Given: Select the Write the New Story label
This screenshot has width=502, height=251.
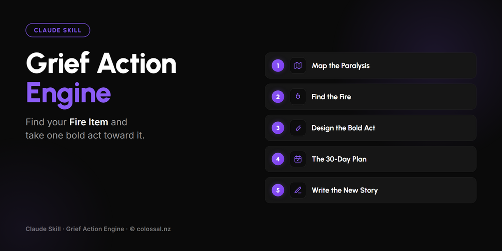Looking at the screenshot, I should (x=345, y=190).
